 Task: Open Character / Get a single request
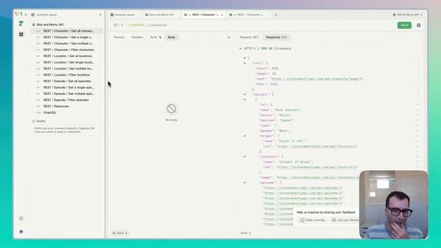click(x=67, y=37)
